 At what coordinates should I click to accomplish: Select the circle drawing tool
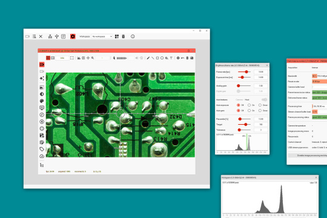pos(162,58)
